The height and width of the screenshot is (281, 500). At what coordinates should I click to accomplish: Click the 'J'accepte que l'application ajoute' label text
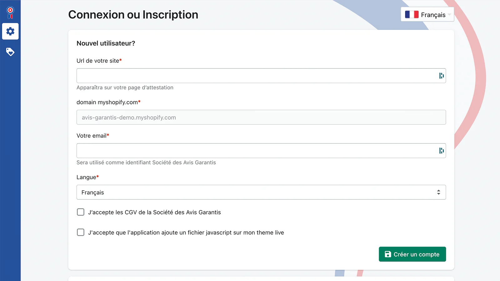(186, 233)
